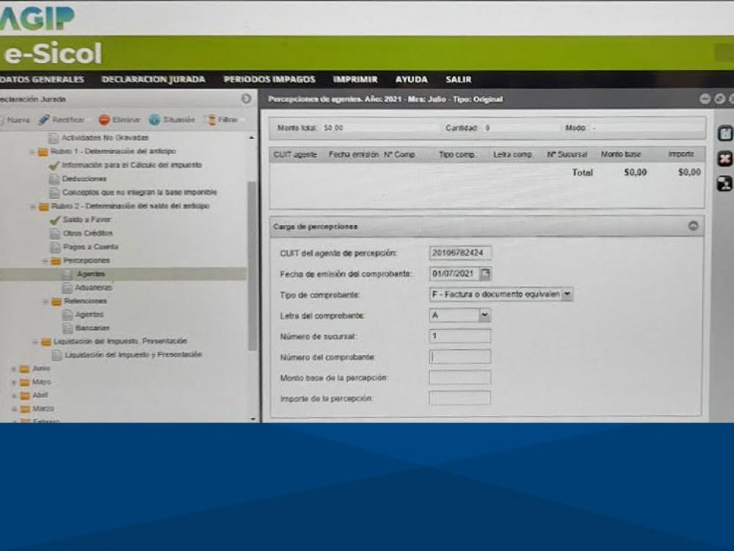Click the tree panel vertical scrollbar
Image resolution: width=734 pixels, height=551 pixels.
[x=252, y=264]
